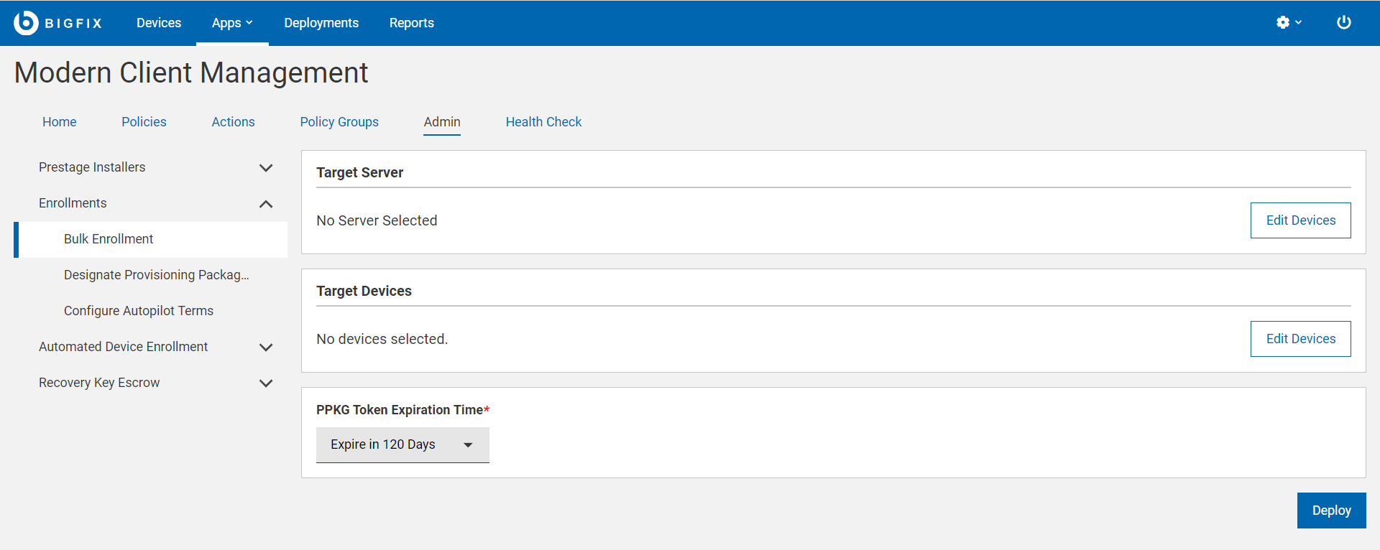Viewport: 1380px width, 550px height.
Task: Switch to the Health Check tab
Action: (x=543, y=122)
